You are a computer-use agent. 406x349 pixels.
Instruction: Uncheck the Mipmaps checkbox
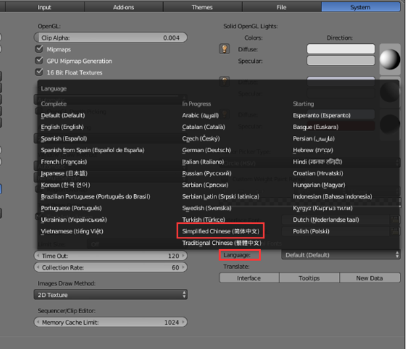click(39, 49)
